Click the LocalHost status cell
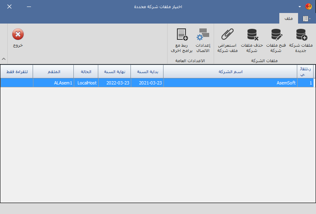The width and height of the screenshot is (316, 214). [x=86, y=83]
